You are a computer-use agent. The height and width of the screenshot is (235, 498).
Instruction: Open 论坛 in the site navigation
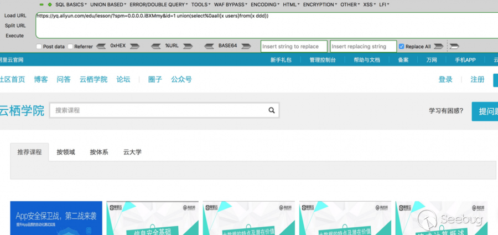pos(123,79)
